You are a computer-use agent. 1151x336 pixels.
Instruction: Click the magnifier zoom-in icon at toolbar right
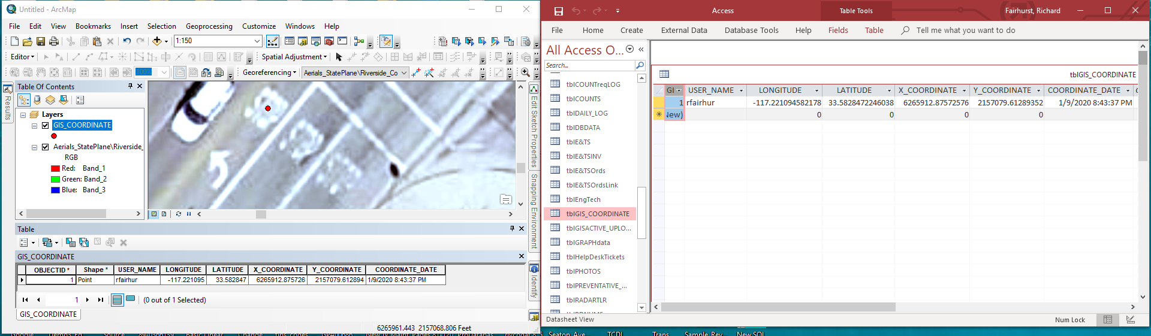(x=525, y=72)
